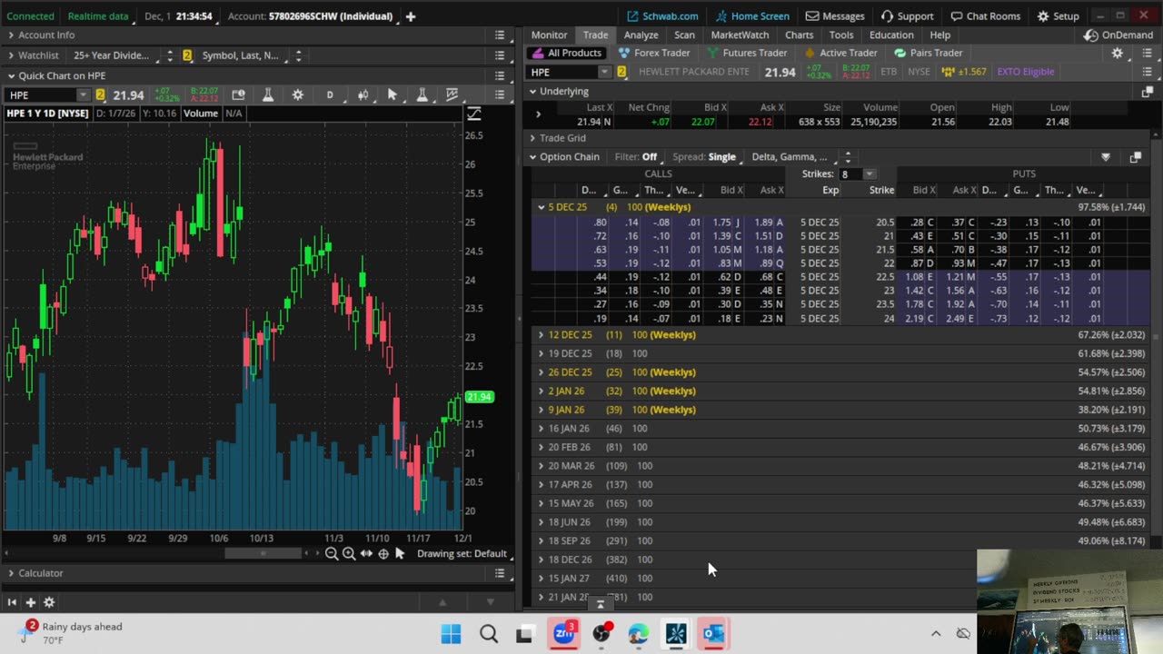Open the candlestick chart style icon
1163x654 pixels.
click(x=363, y=94)
